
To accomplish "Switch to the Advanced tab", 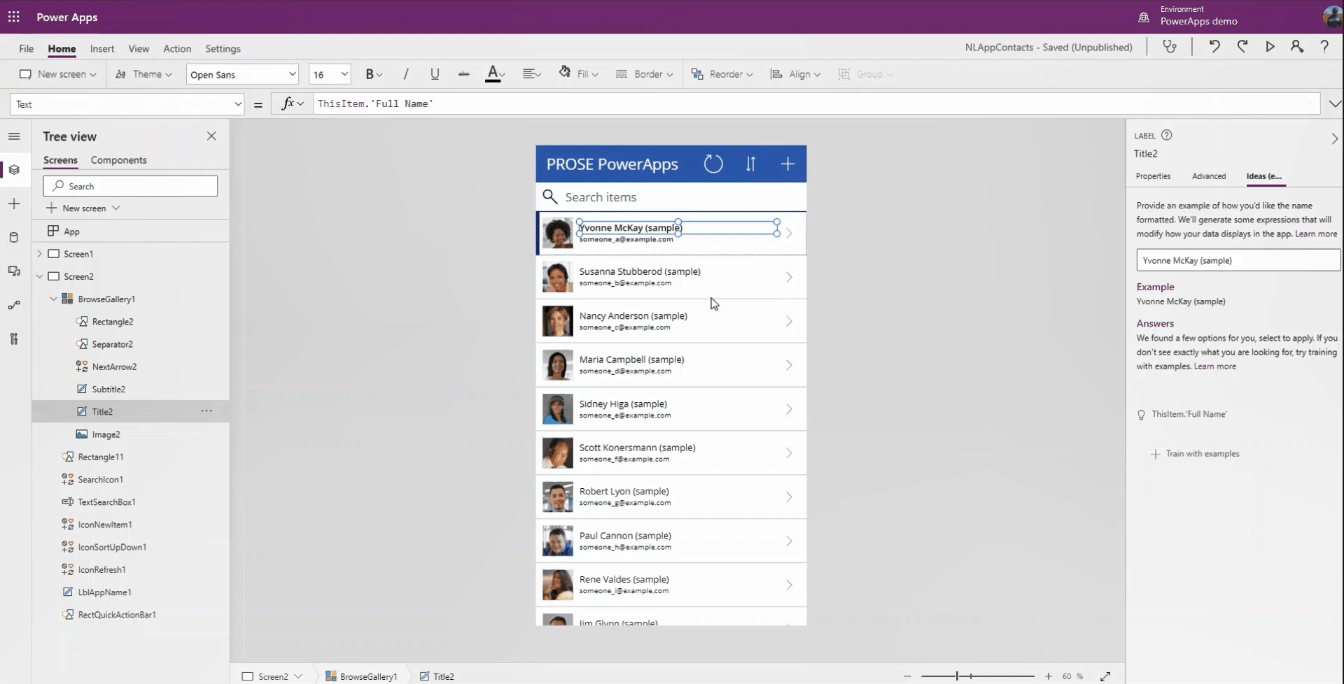I will coord(1209,176).
